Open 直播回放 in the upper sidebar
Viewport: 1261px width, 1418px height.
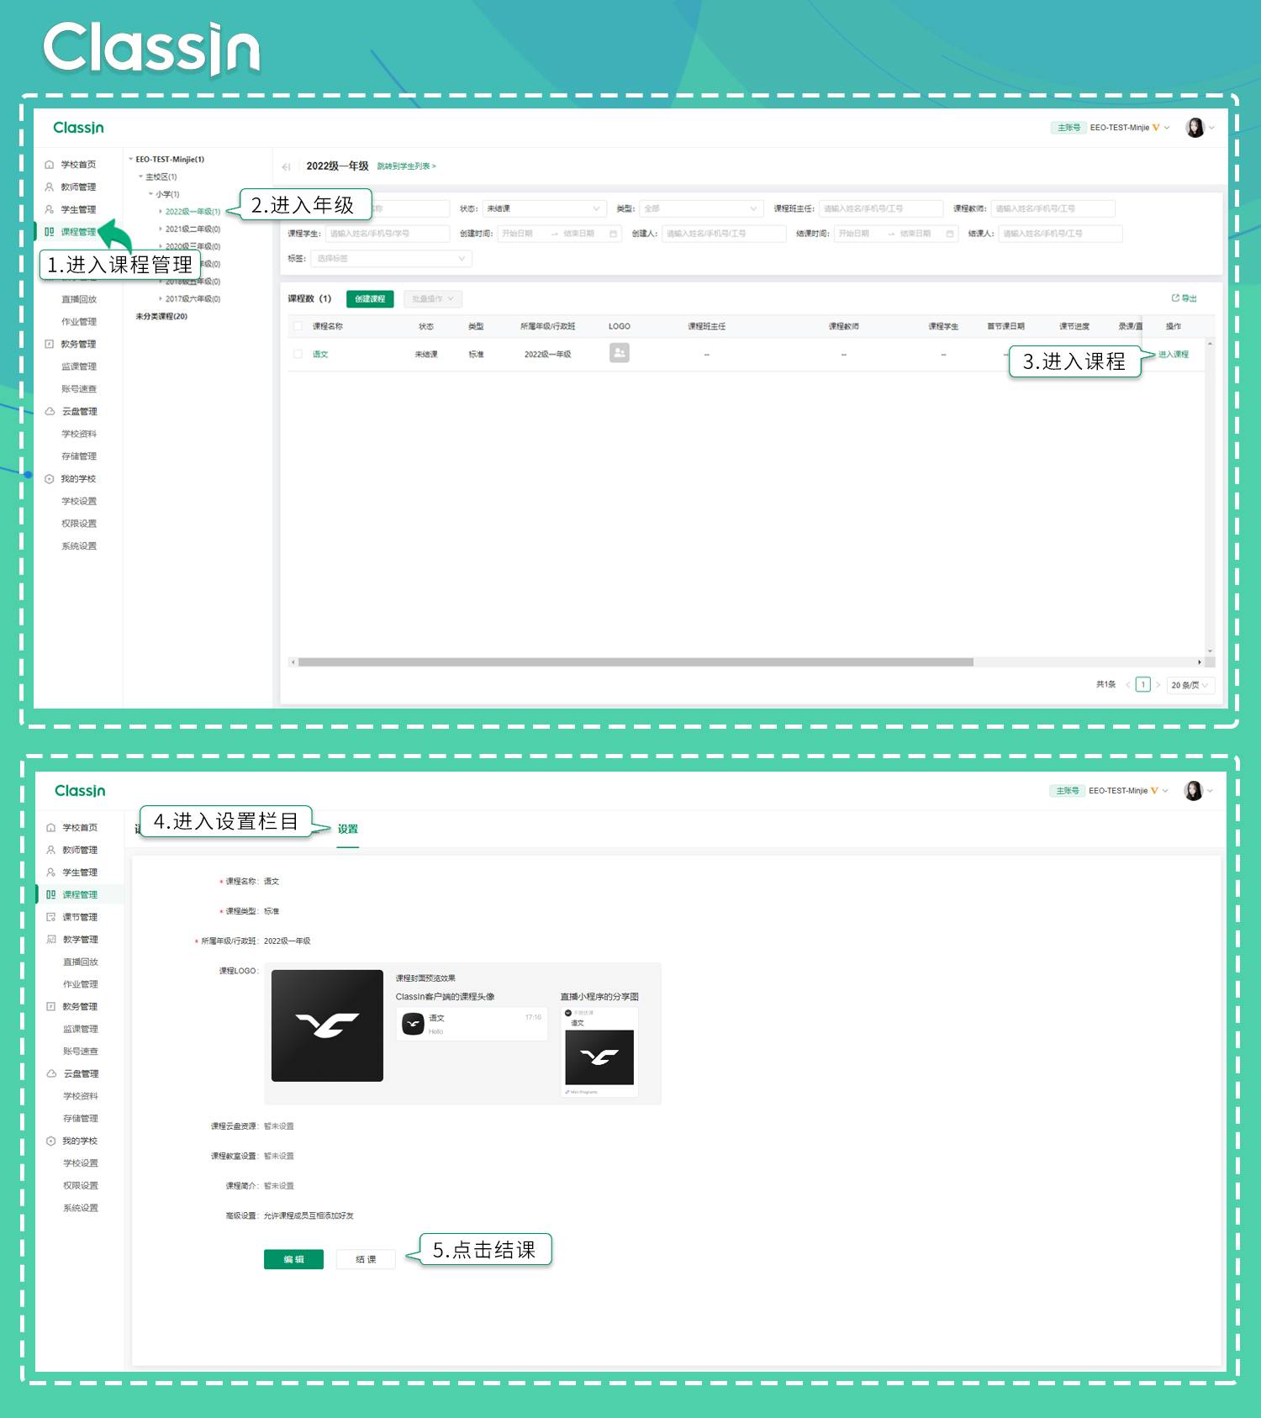[79, 299]
